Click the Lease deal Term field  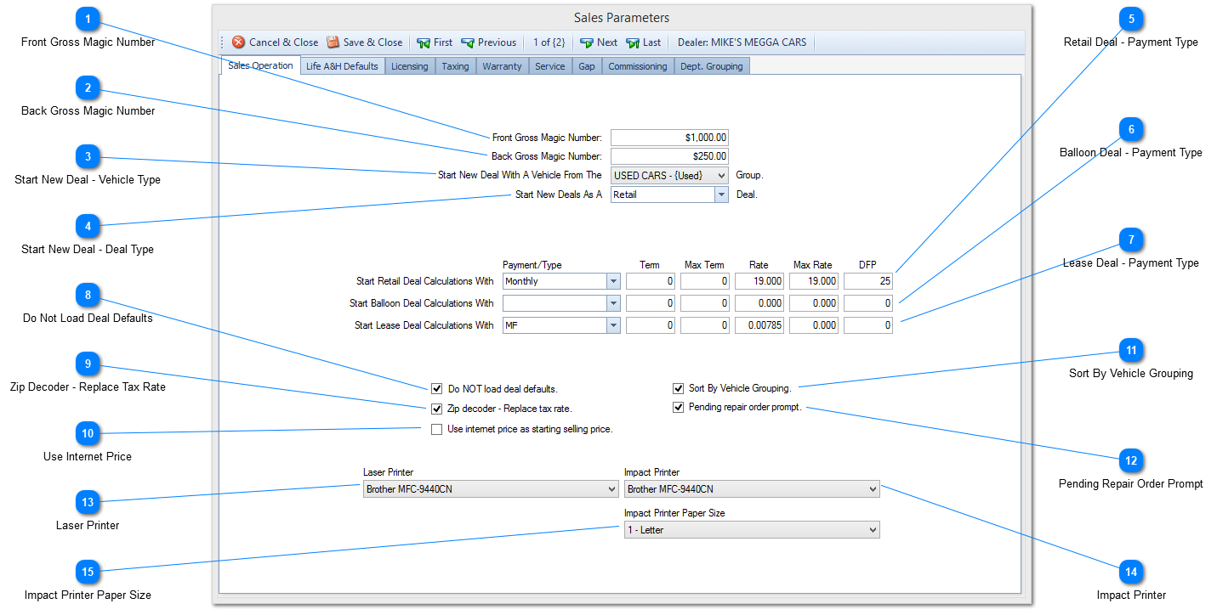pyautogui.click(x=651, y=325)
